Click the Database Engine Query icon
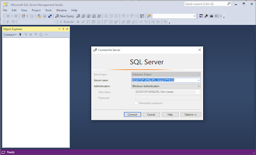 (78, 16)
